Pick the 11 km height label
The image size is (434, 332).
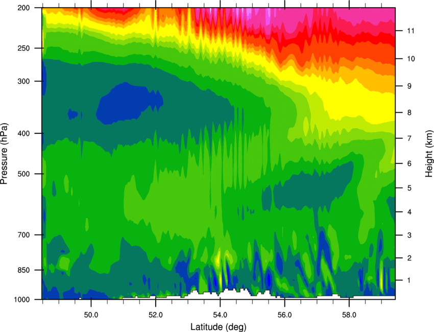pyautogui.click(x=411, y=31)
